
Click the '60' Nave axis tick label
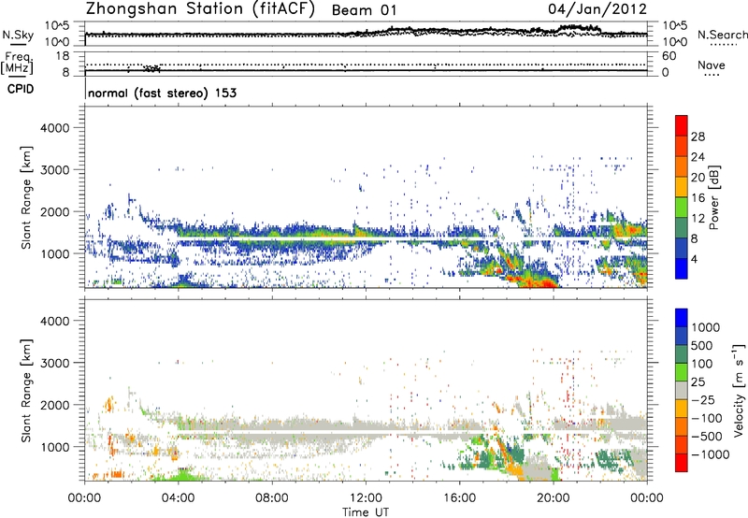(x=669, y=56)
